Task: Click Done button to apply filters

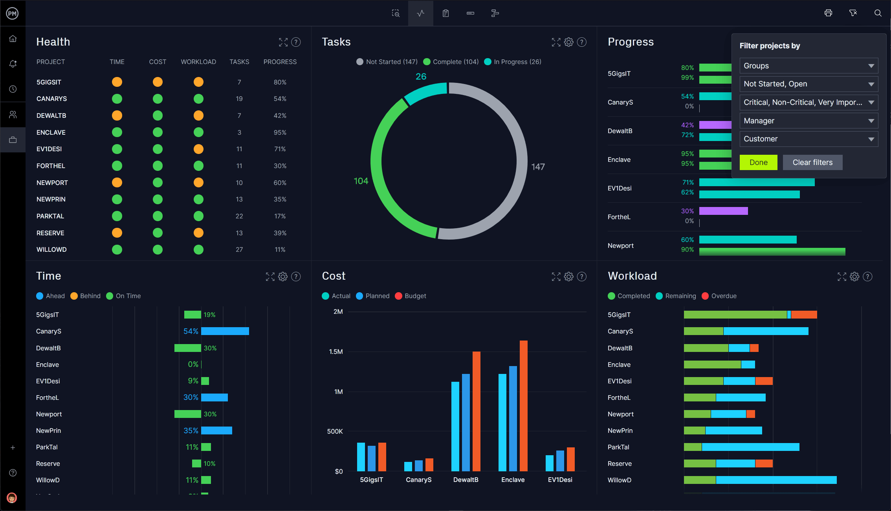Action: tap(757, 161)
